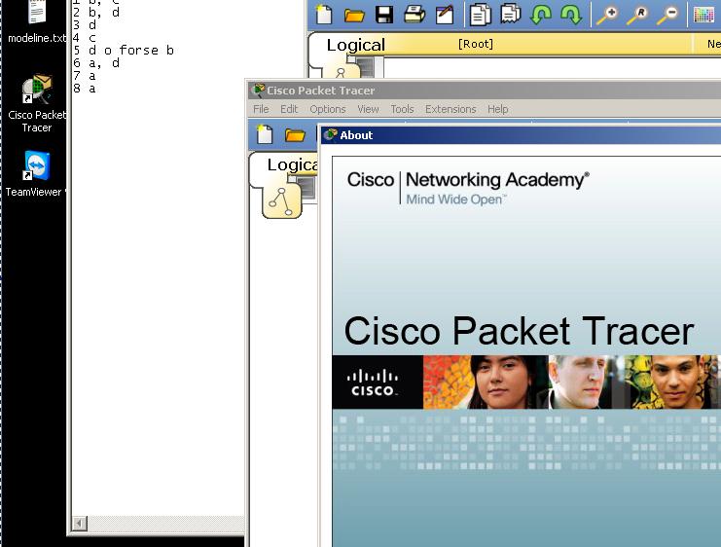
Task: Click Paste icon in back Packet Tracer toolbar
Action: click(x=511, y=14)
